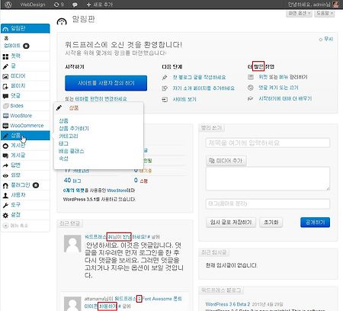Click the quick draft content text area
The width and height of the screenshot is (343, 311).
tap(268, 178)
